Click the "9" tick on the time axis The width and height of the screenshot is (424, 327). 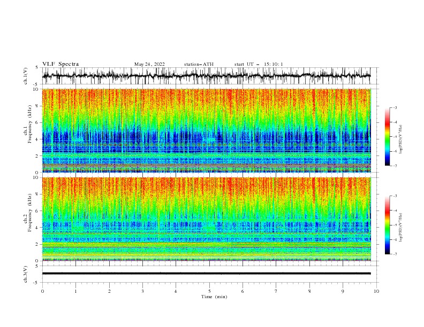343,291
